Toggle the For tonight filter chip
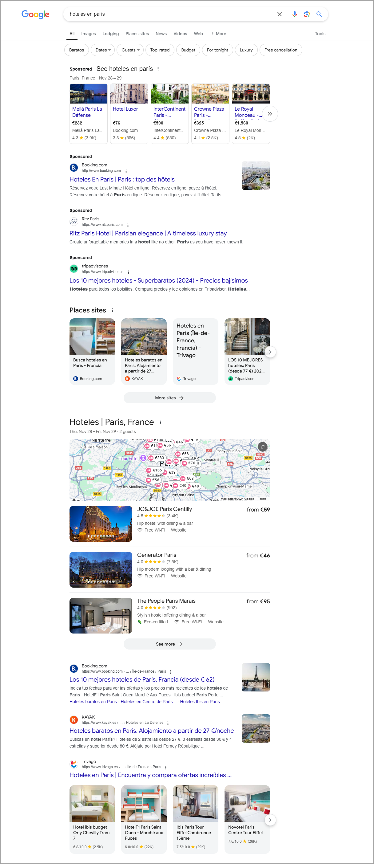 [217, 50]
